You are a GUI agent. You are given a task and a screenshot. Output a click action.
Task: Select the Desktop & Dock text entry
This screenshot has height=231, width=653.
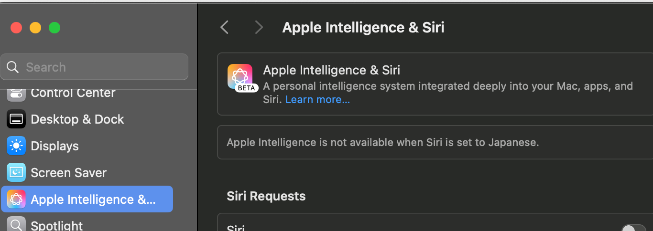pyautogui.click(x=77, y=119)
